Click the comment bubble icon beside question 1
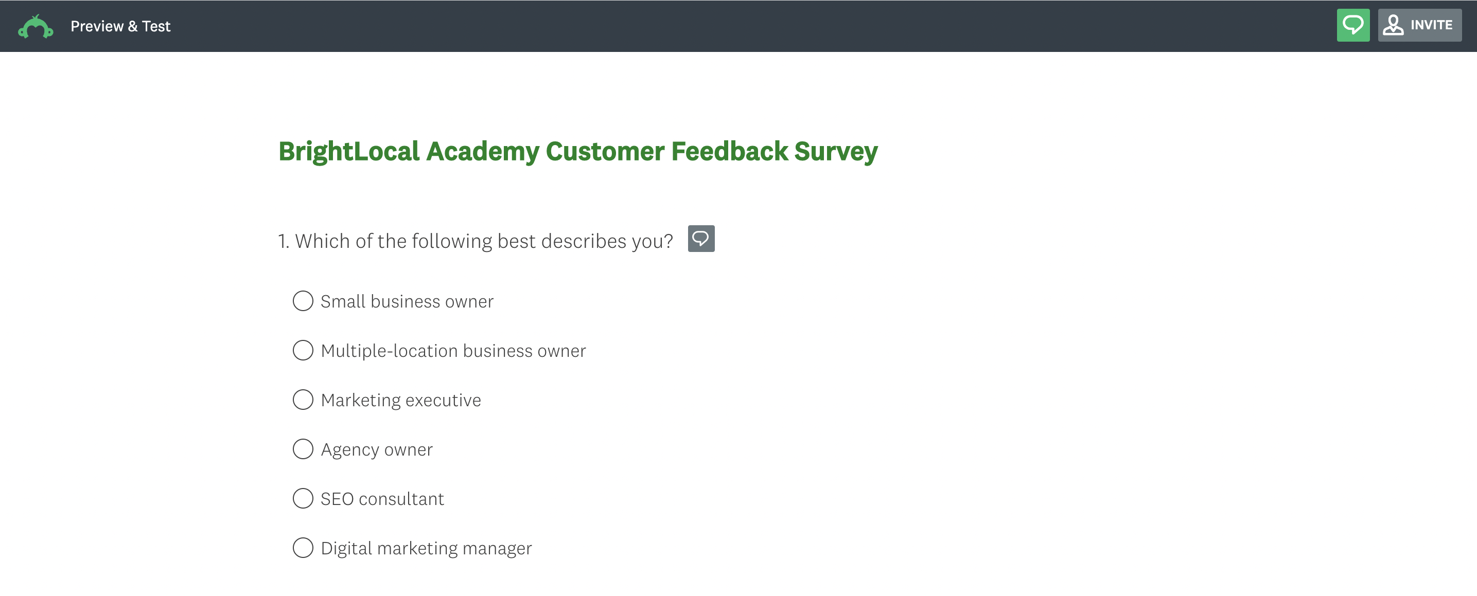This screenshot has height=596, width=1477. point(701,239)
